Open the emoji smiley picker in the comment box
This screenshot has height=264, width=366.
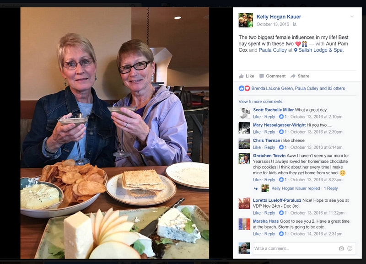point(350,248)
